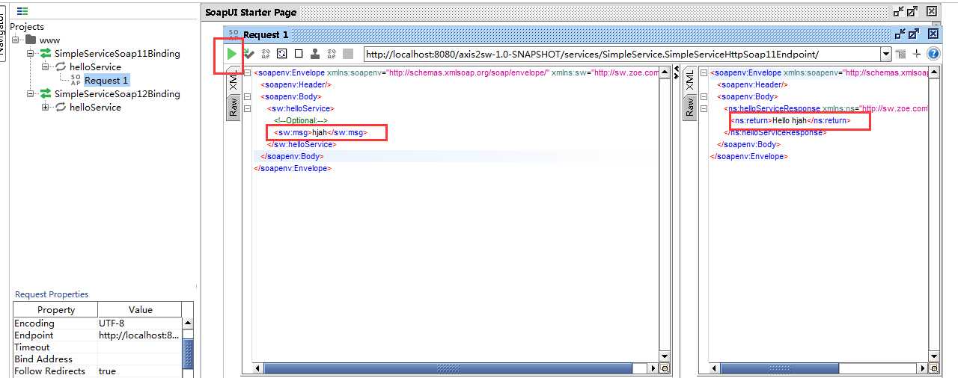
Task: Select the Bind Address property row
Action: click(98, 359)
